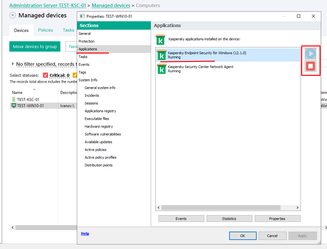Click the TEST-KSC-01 server icon
This screenshot has height=249, width=327.
coord(14,99)
